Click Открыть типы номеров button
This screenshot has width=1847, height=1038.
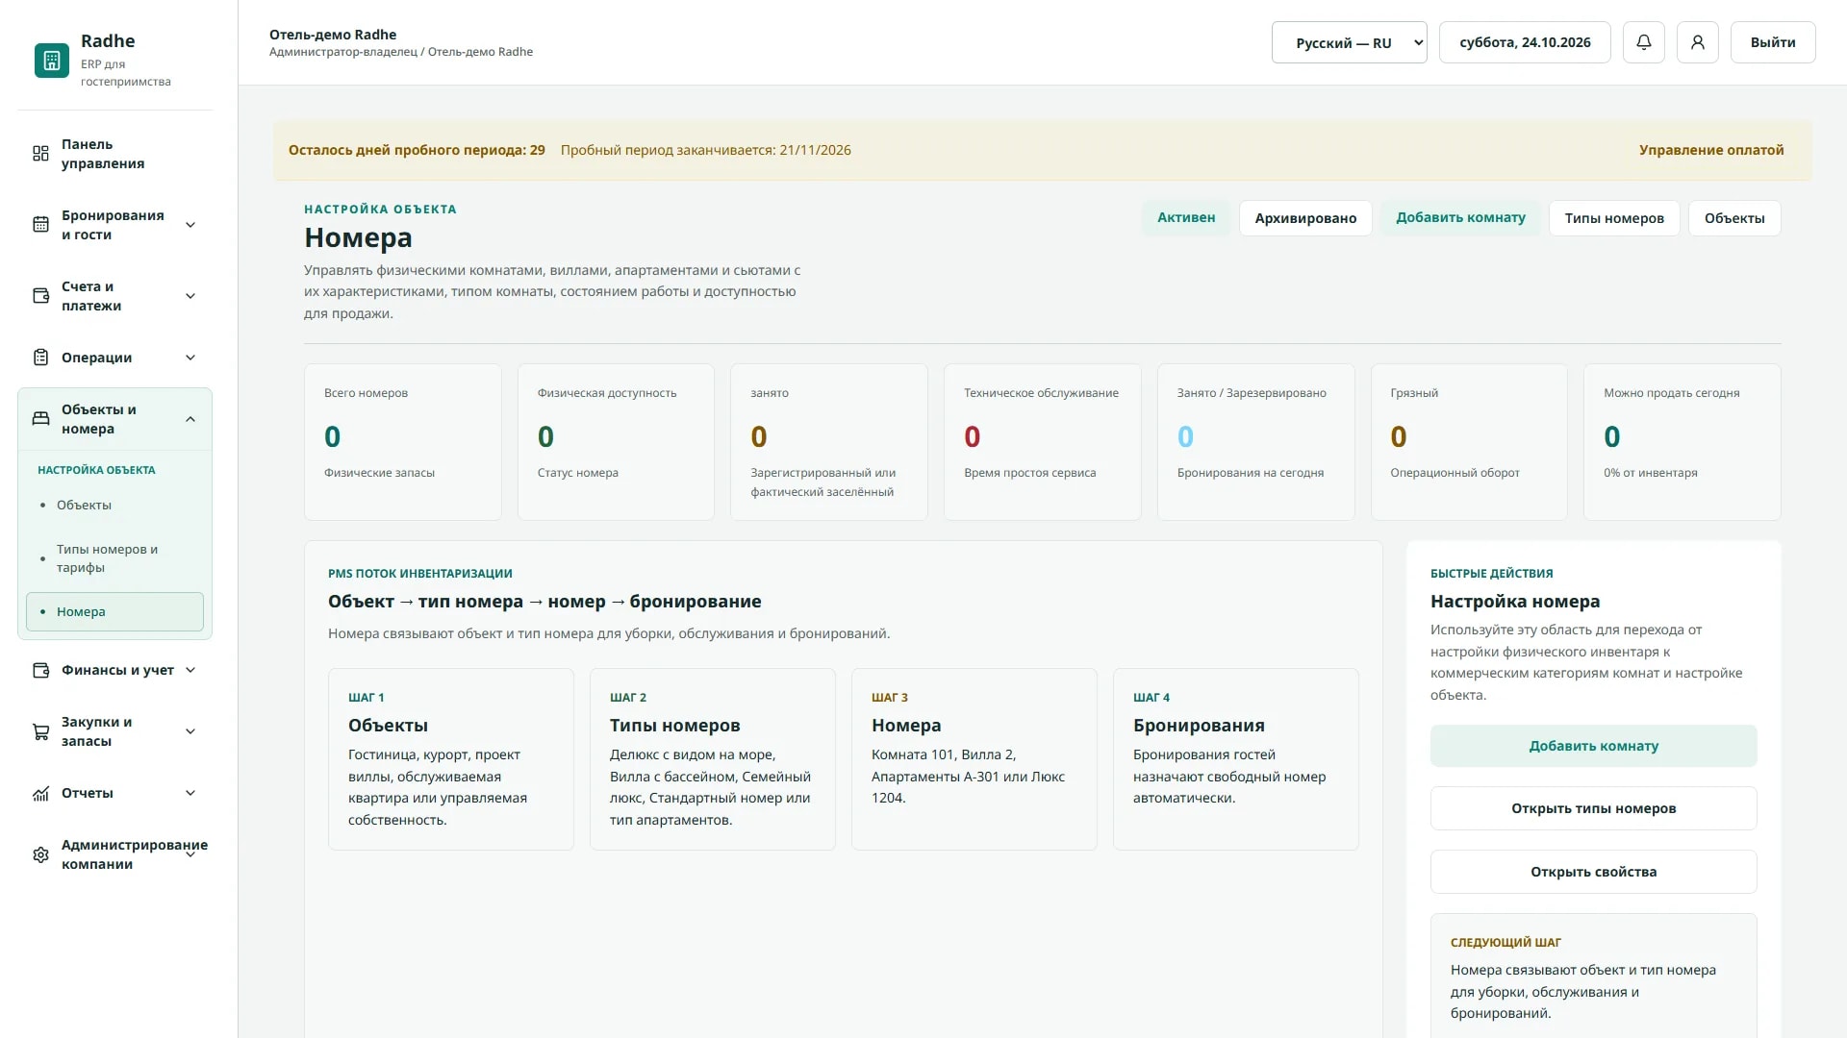[1593, 808]
